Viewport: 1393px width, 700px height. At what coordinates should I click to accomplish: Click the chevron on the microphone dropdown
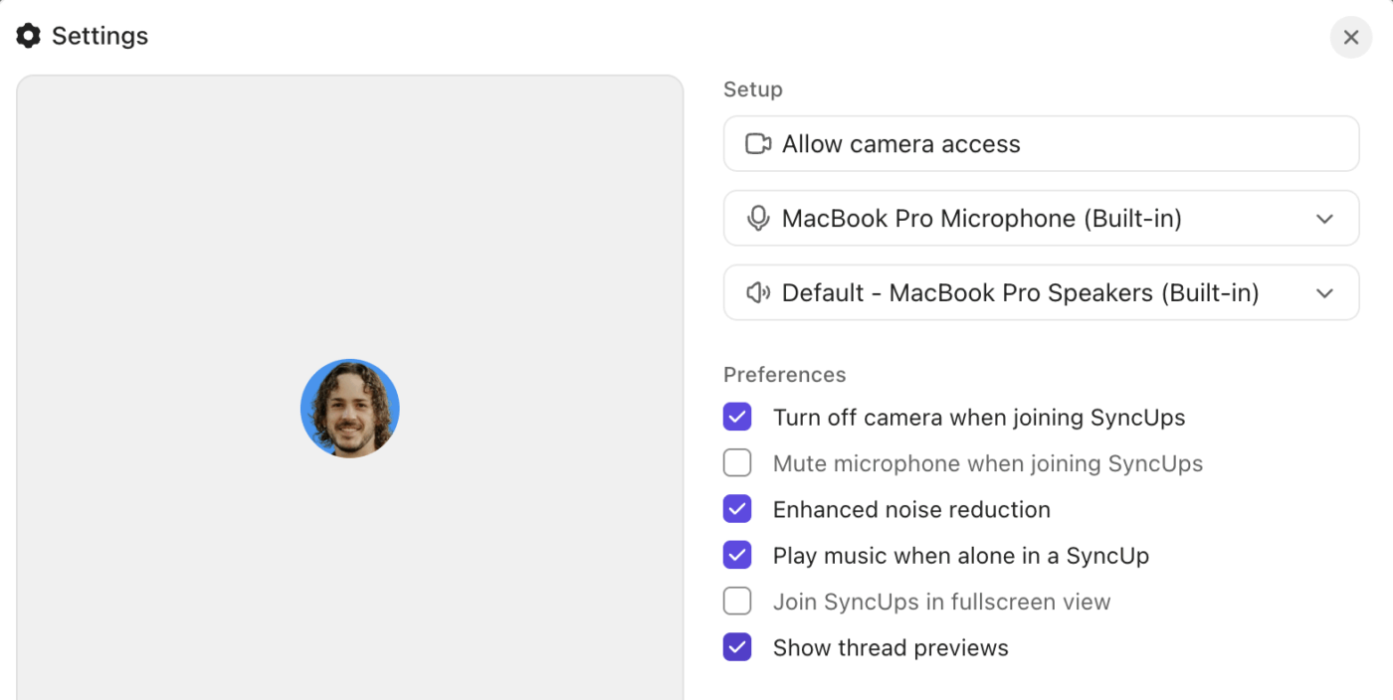tap(1324, 218)
